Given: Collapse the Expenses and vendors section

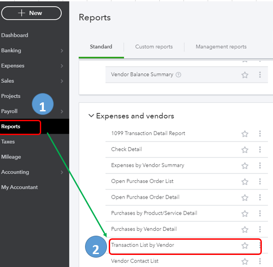Looking at the screenshot, I should coord(92,116).
